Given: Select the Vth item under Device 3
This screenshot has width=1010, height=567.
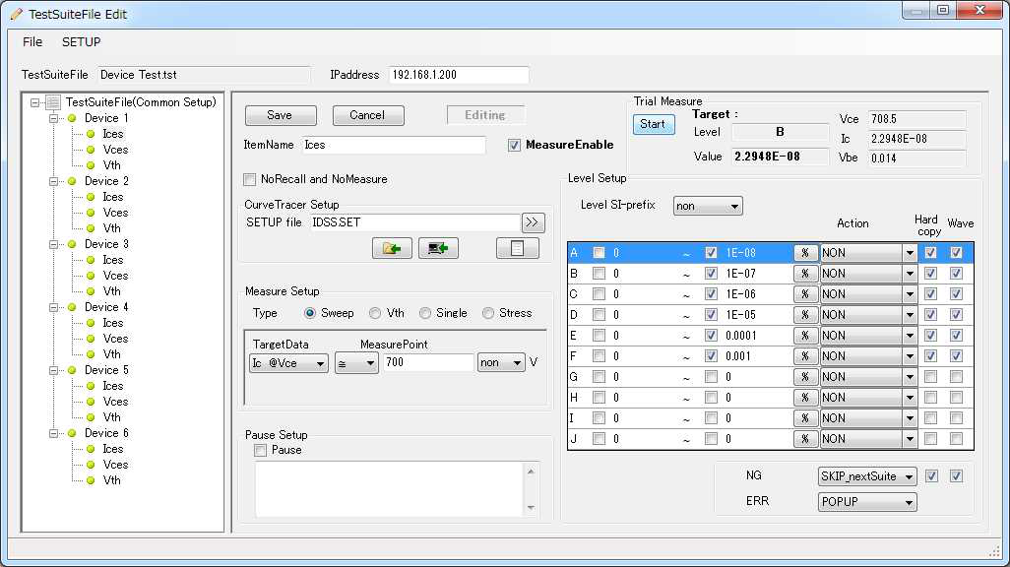Looking at the screenshot, I should pyautogui.click(x=111, y=291).
